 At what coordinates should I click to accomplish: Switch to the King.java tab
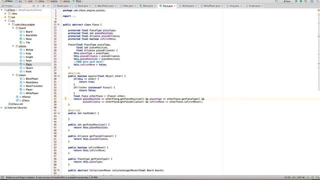[x=234, y=6]
